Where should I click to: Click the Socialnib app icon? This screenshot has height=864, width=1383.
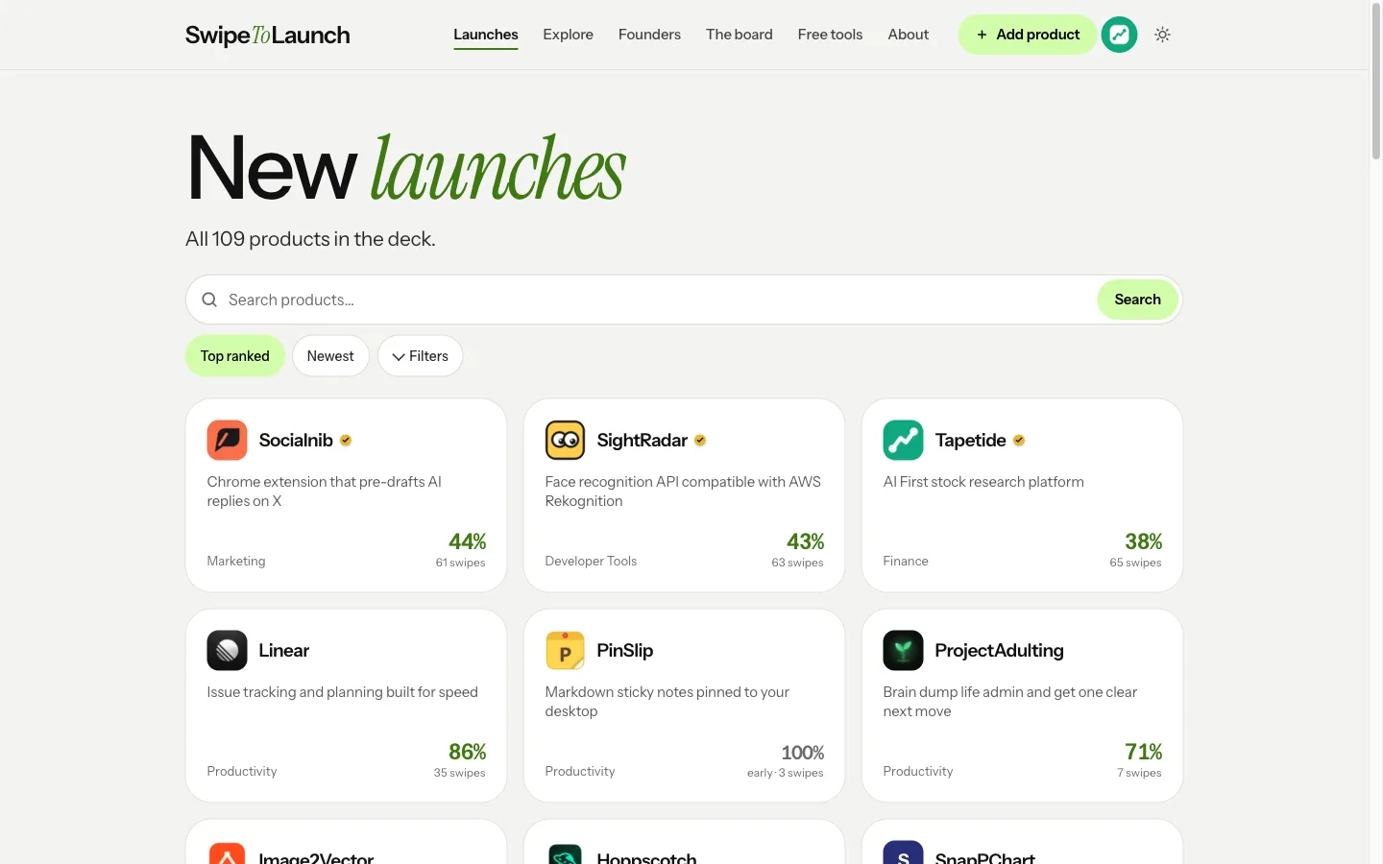pos(227,441)
